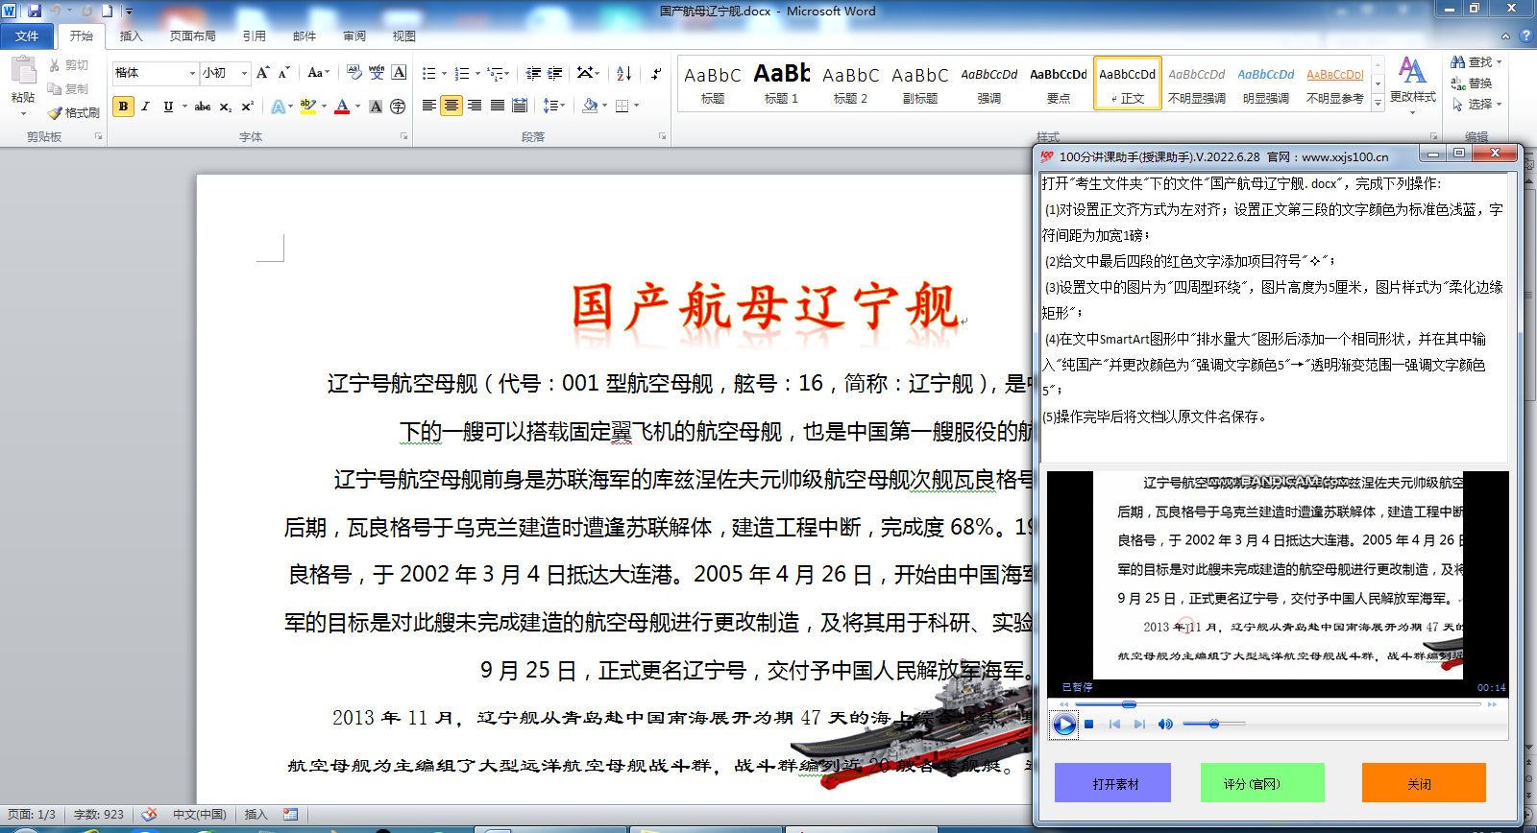The height and width of the screenshot is (833, 1537).
Task: Click the 替换 (Replace) button
Action: [x=1473, y=83]
